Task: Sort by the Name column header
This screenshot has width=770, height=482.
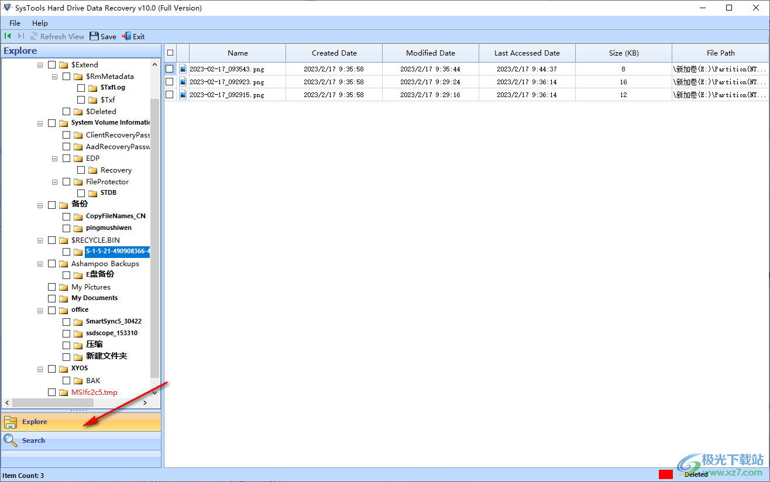Action: coord(238,53)
